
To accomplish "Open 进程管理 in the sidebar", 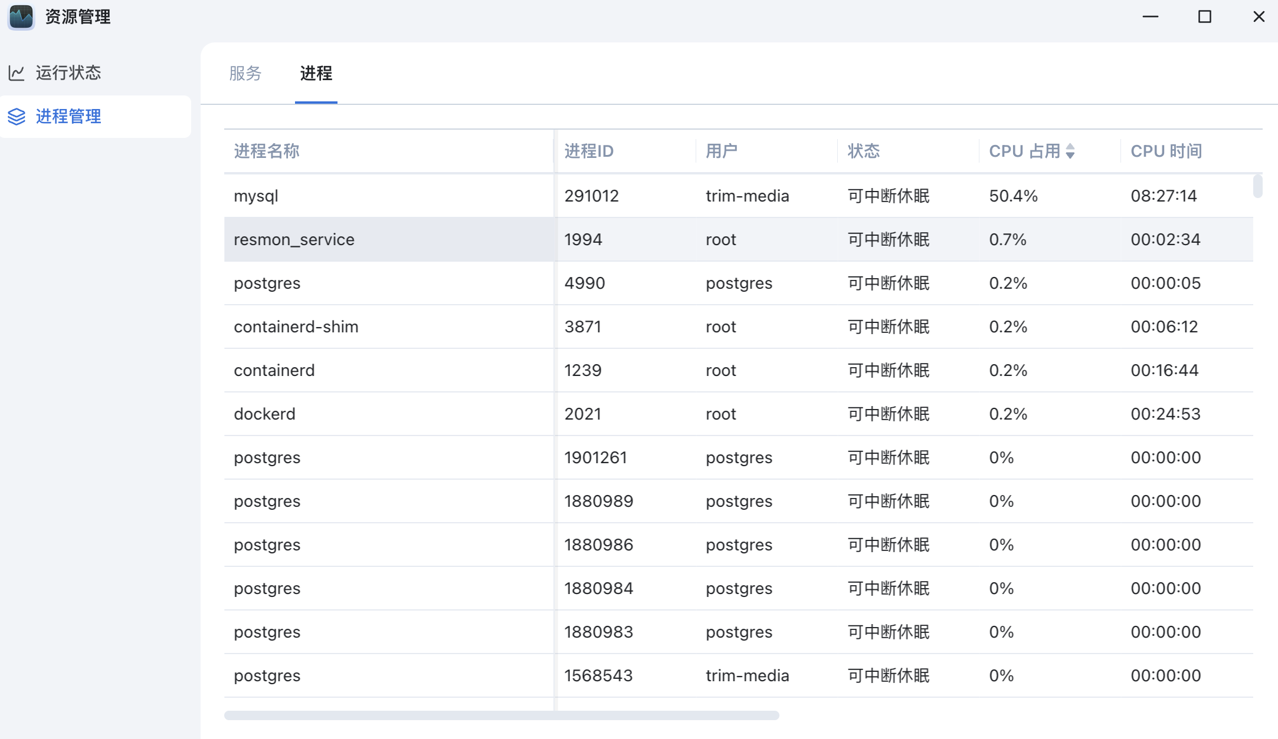I will coord(68,117).
